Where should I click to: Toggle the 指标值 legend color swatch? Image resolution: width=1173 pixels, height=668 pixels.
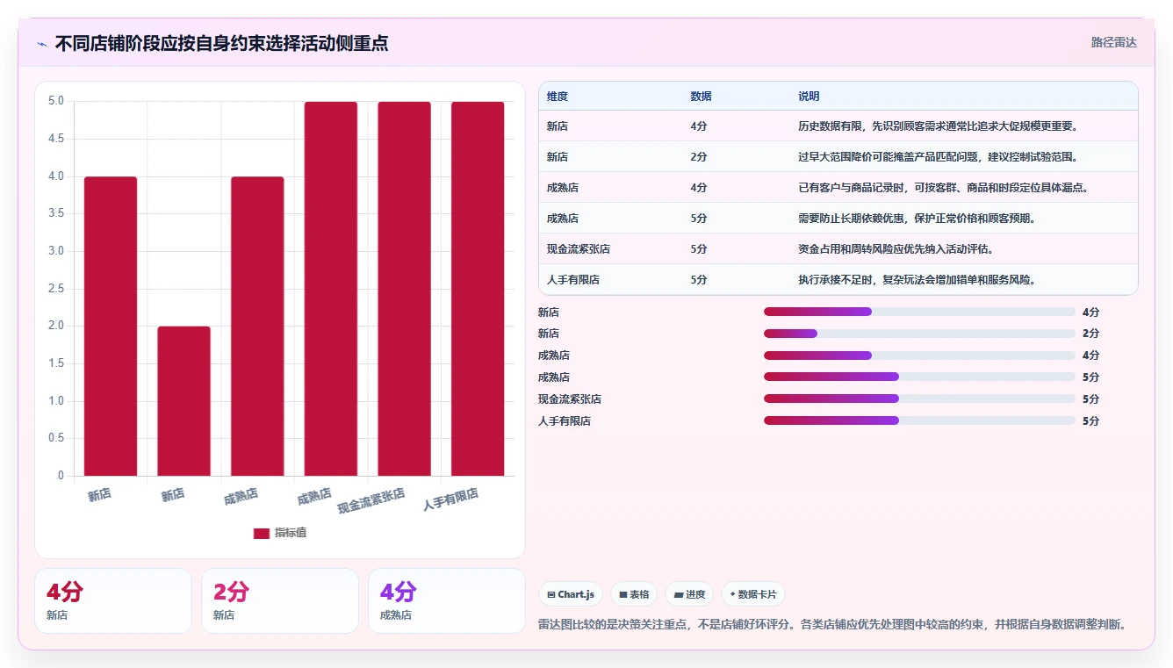(262, 533)
